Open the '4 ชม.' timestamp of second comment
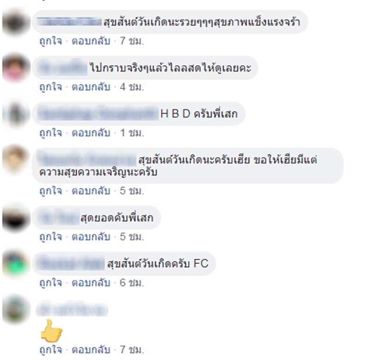 132,87
